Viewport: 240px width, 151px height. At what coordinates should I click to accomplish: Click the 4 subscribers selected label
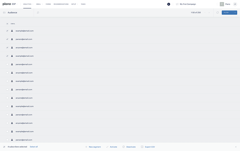(17, 147)
